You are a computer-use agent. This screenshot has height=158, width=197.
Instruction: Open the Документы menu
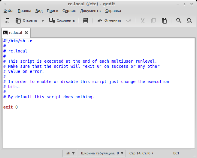pos(91,11)
